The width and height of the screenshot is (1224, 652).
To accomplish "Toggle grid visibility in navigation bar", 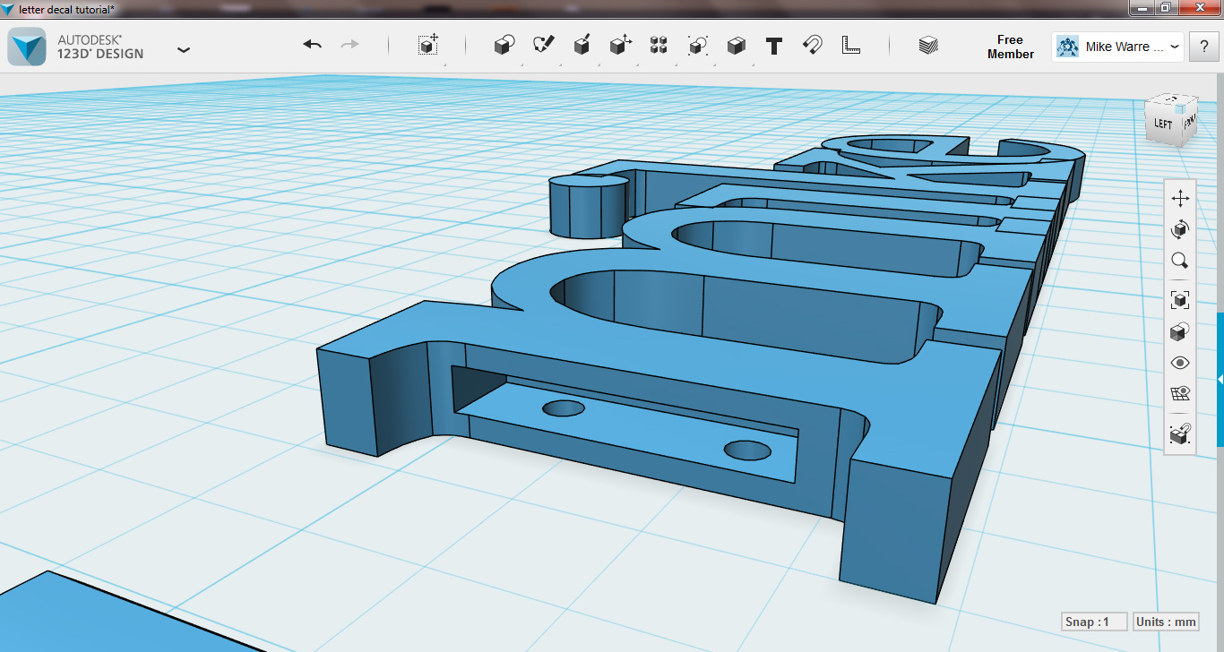I will 1179,394.
